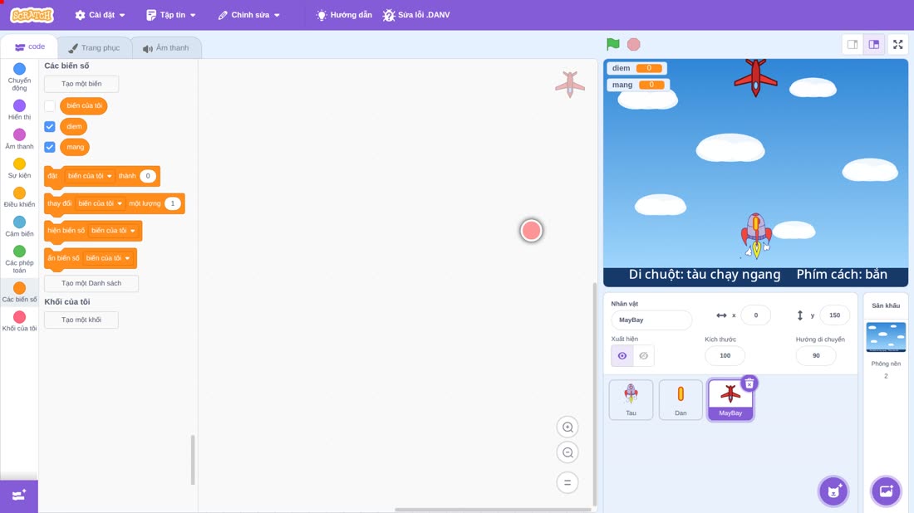Choose a new backdrop button

[x=886, y=491]
